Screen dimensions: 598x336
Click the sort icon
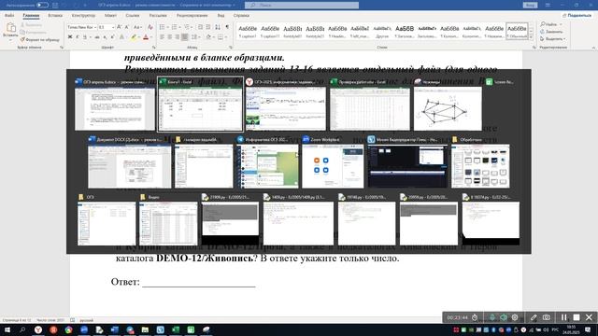218,27
